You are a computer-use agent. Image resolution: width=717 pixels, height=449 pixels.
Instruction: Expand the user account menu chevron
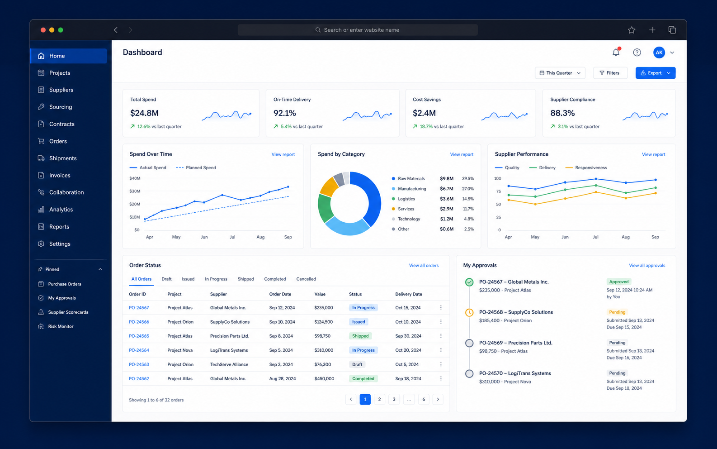672,53
